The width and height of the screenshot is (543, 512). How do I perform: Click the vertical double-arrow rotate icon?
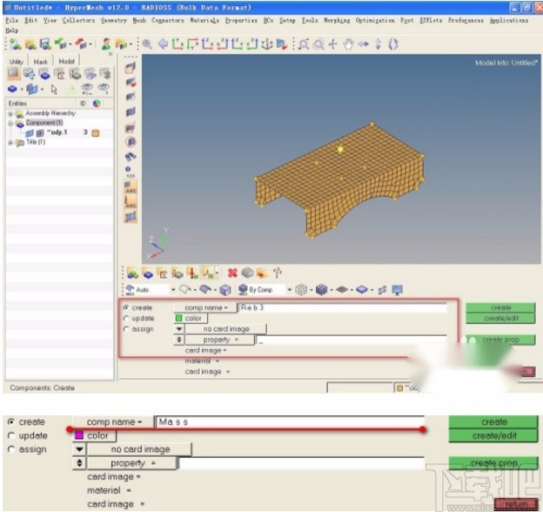(x=379, y=44)
